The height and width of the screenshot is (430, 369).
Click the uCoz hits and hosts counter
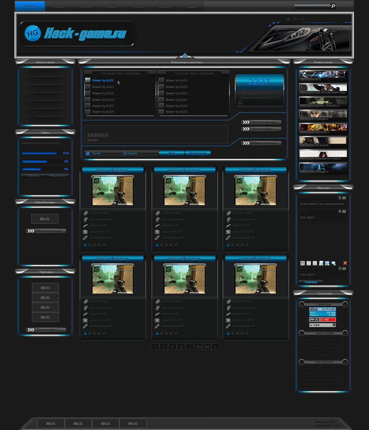[323, 312]
